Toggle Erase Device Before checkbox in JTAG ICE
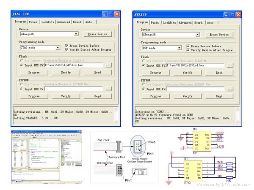This screenshot has width=254, height=190. (x=66, y=46)
